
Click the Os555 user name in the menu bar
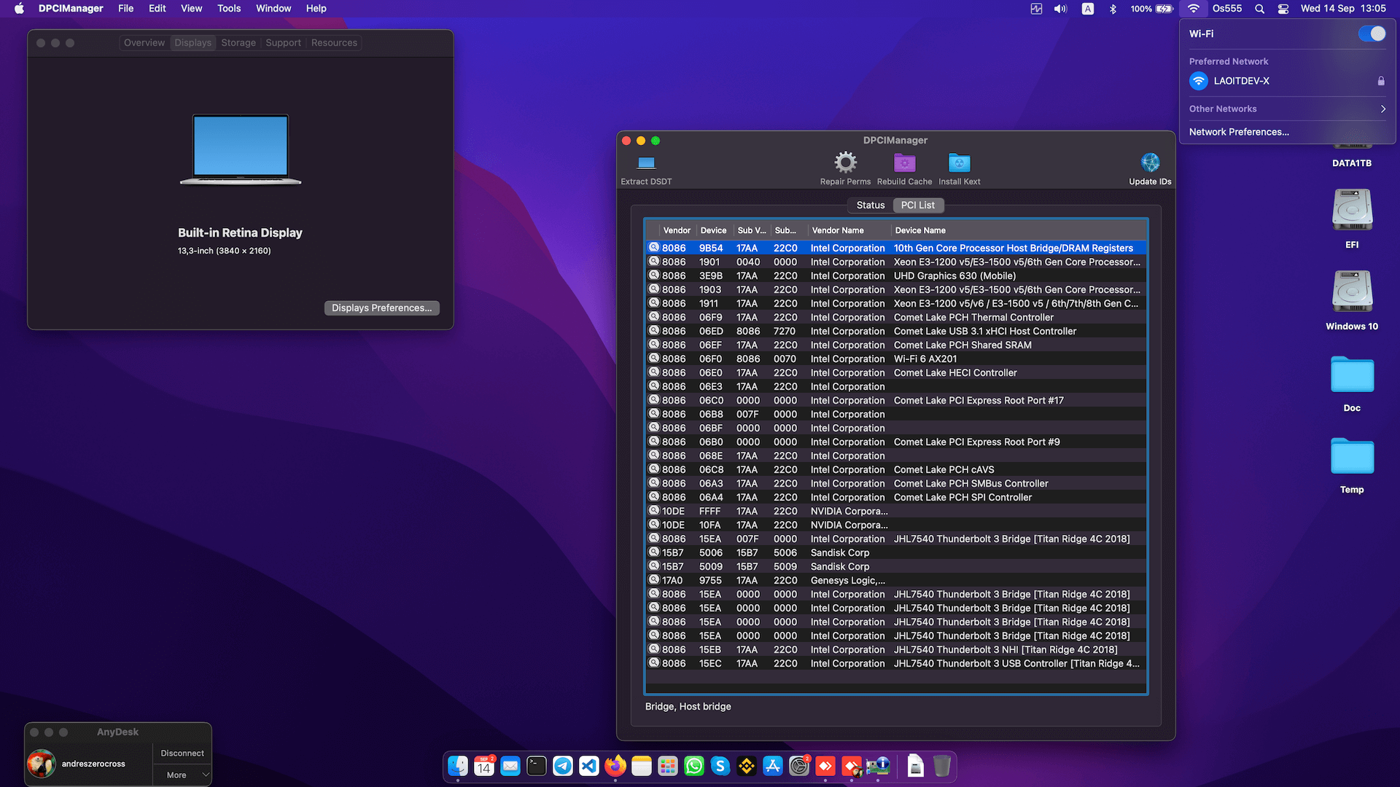[1227, 9]
